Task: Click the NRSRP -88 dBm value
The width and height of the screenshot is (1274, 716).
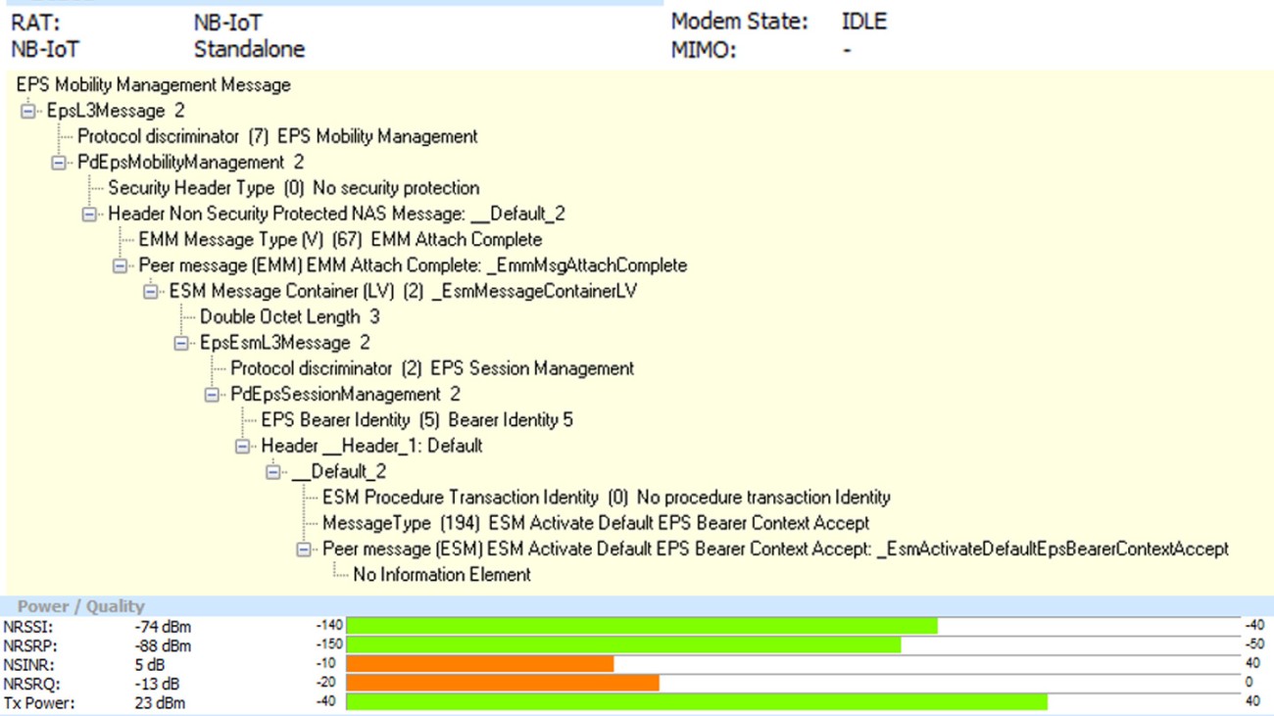Action: point(163,646)
